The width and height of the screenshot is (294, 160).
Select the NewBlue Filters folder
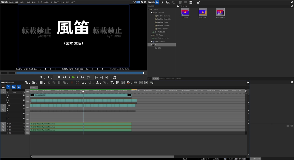(x=163, y=22)
